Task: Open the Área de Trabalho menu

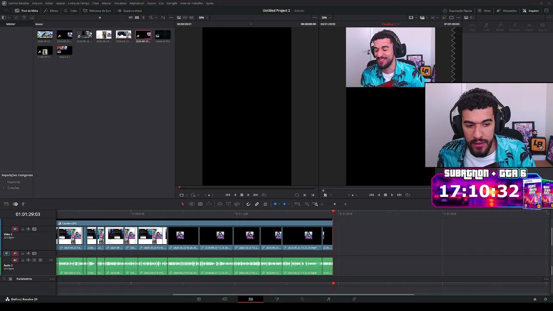Action: (191, 3)
